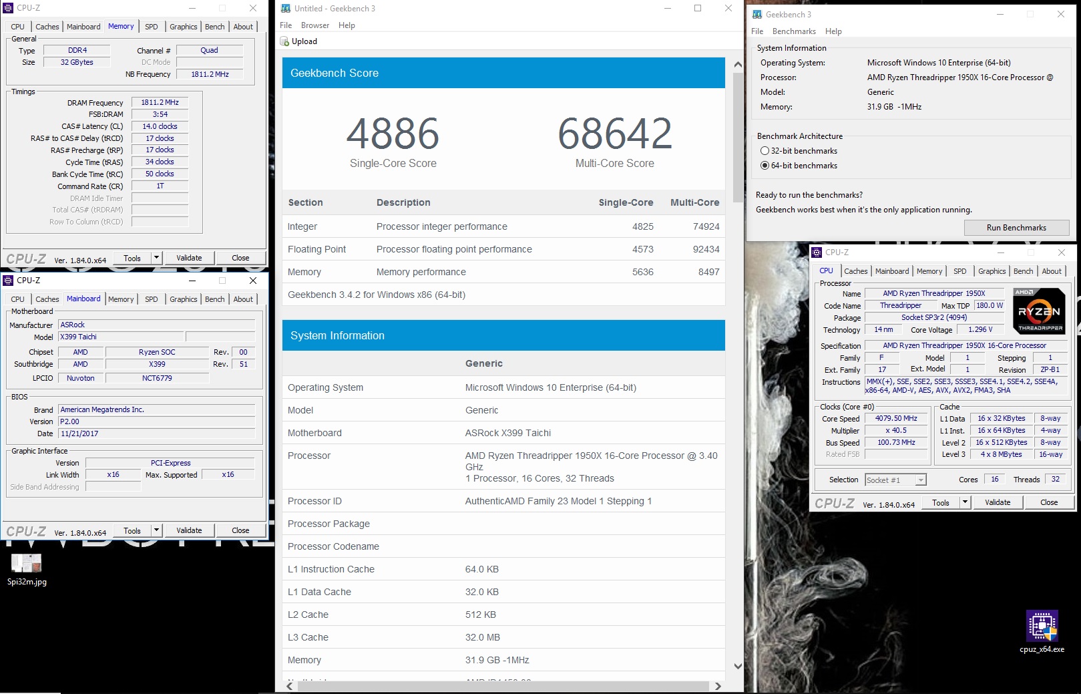Screen dimensions: 1081x694
Task: Click CPU-Z icon in right CPU window title bar
Action: click(817, 252)
